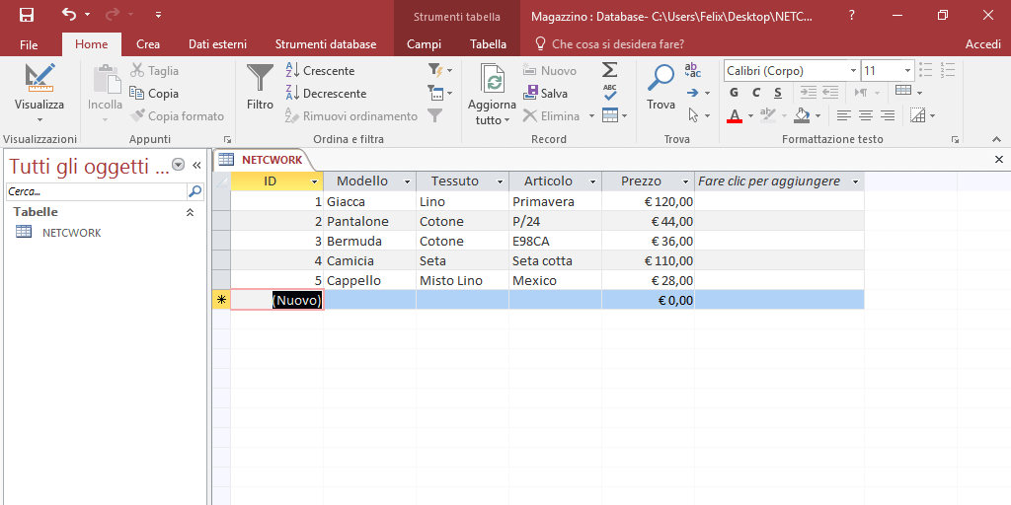Open the font size 11 dropdown
This screenshot has height=505, width=1011.
908,71
